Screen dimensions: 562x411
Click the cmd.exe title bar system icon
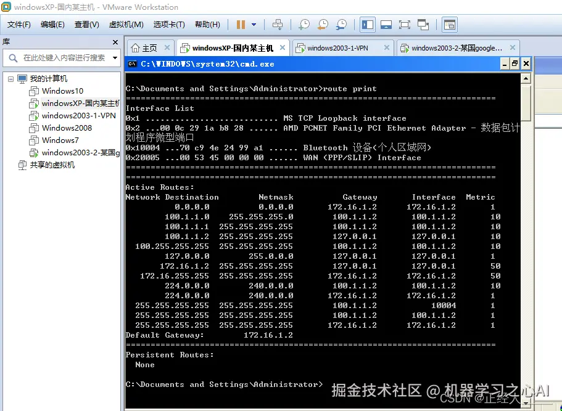click(132, 64)
